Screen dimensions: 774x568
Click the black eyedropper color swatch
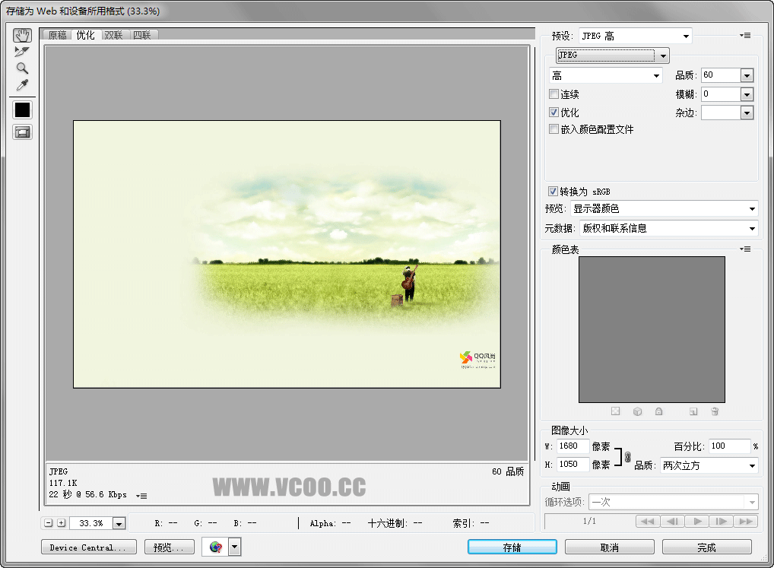22,109
